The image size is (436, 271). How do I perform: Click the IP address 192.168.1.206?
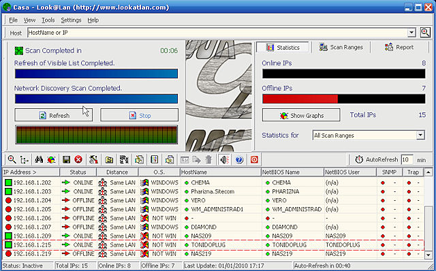(x=33, y=218)
